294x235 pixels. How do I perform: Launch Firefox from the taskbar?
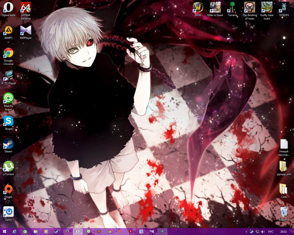[x=67, y=232]
